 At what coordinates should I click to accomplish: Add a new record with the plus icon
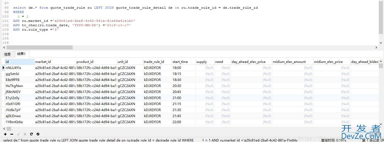[x=5, y=134]
